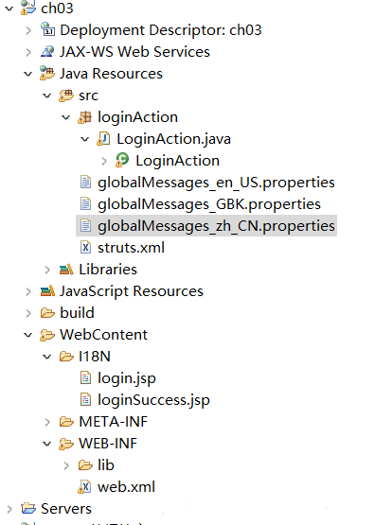Collapse the src folder arrow
This screenshot has height=525, width=375.
(x=47, y=96)
